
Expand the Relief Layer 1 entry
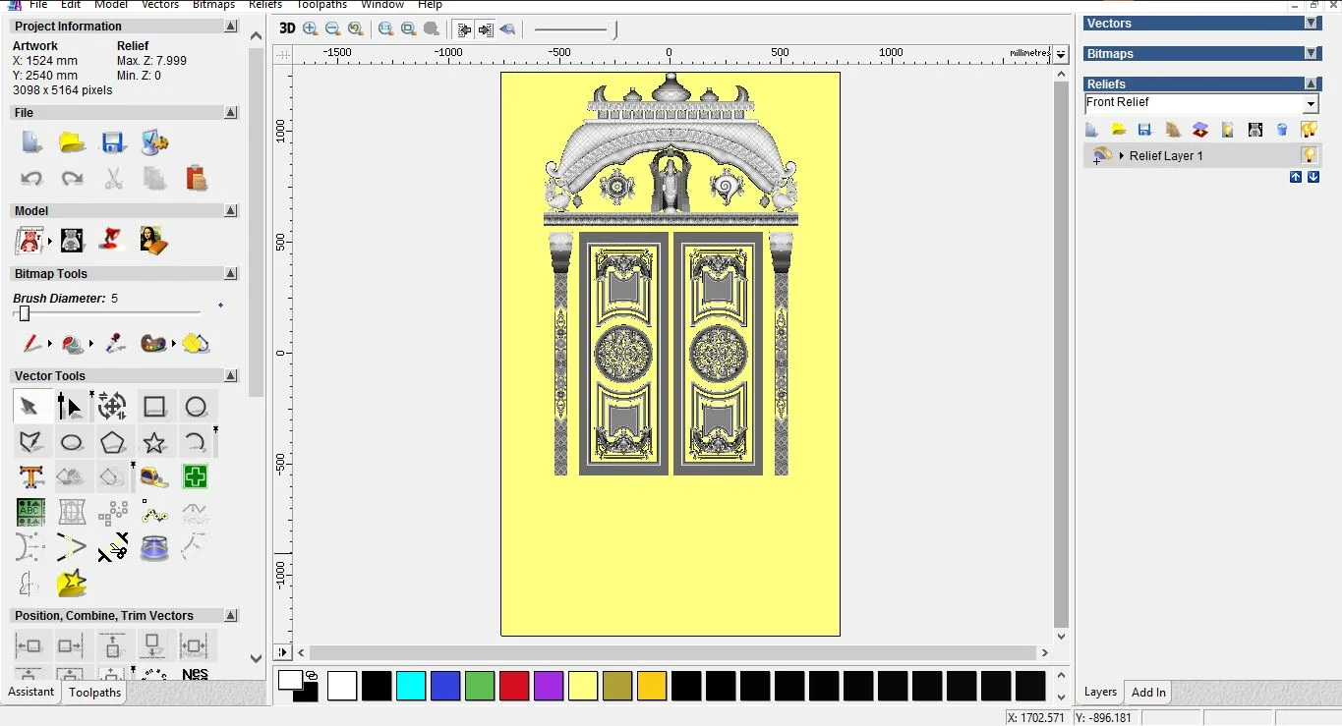(x=1122, y=155)
